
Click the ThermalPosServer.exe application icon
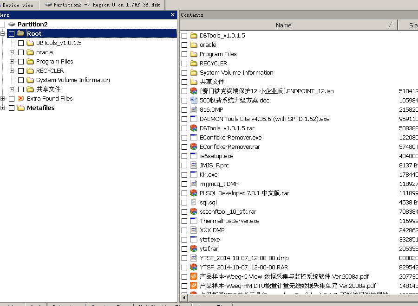tap(194, 221)
